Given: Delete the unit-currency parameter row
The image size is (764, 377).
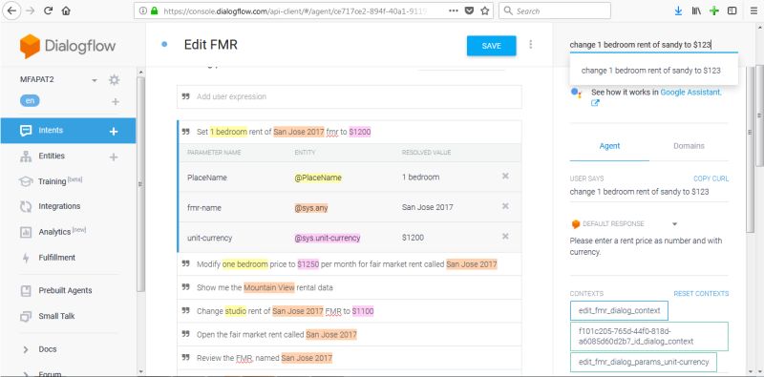Looking at the screenshot, I should pos(505,237).
